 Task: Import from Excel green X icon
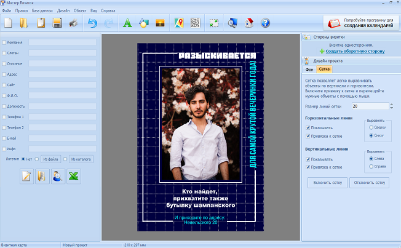(74, 177)
